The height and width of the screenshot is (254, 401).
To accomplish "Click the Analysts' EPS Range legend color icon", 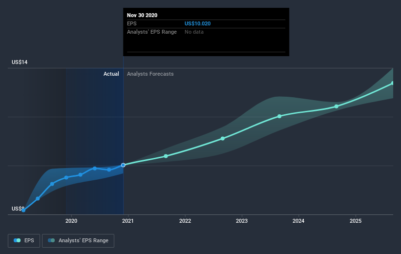I will click(51, 240).
